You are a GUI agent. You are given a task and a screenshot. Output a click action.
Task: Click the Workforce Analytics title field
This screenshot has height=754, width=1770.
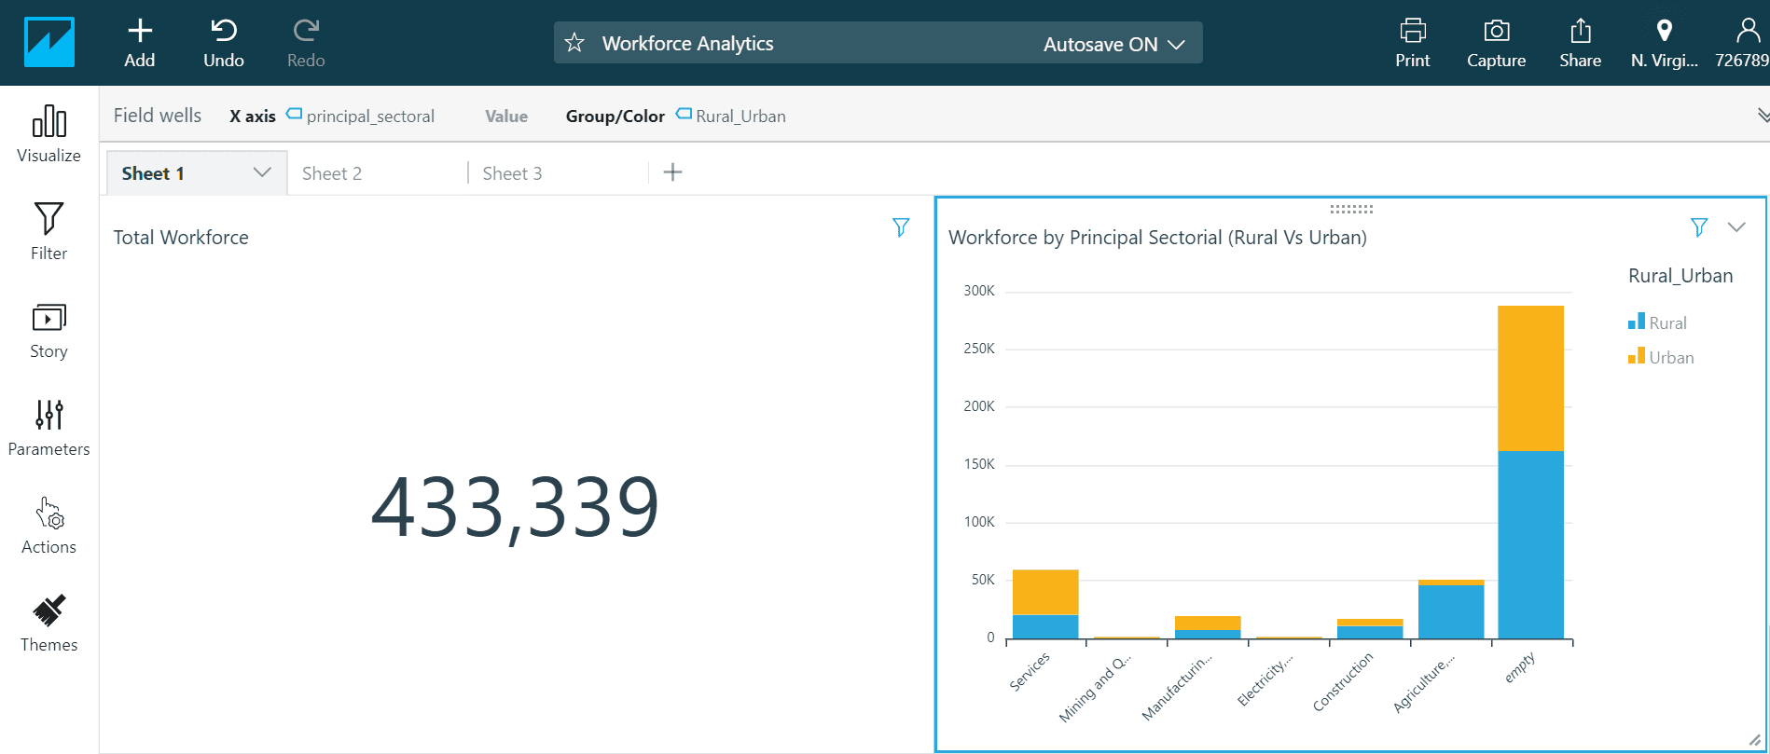(688, 43)
